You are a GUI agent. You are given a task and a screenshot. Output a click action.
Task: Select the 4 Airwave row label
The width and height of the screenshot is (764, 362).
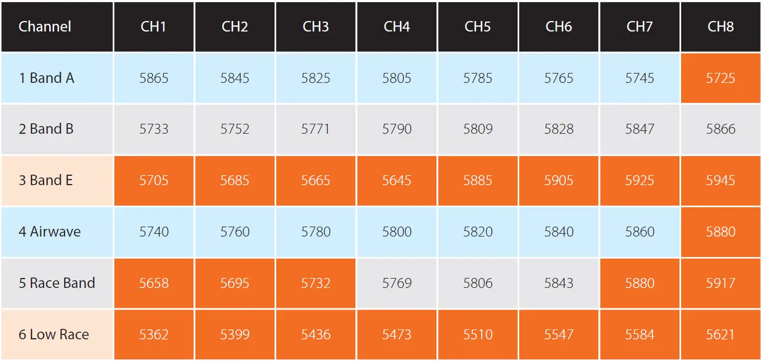point(50,232)
